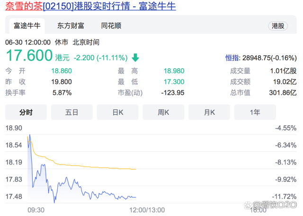303x216 pixels.
Task: Switch to the 周K weekly chart
Action: point(163,112)
